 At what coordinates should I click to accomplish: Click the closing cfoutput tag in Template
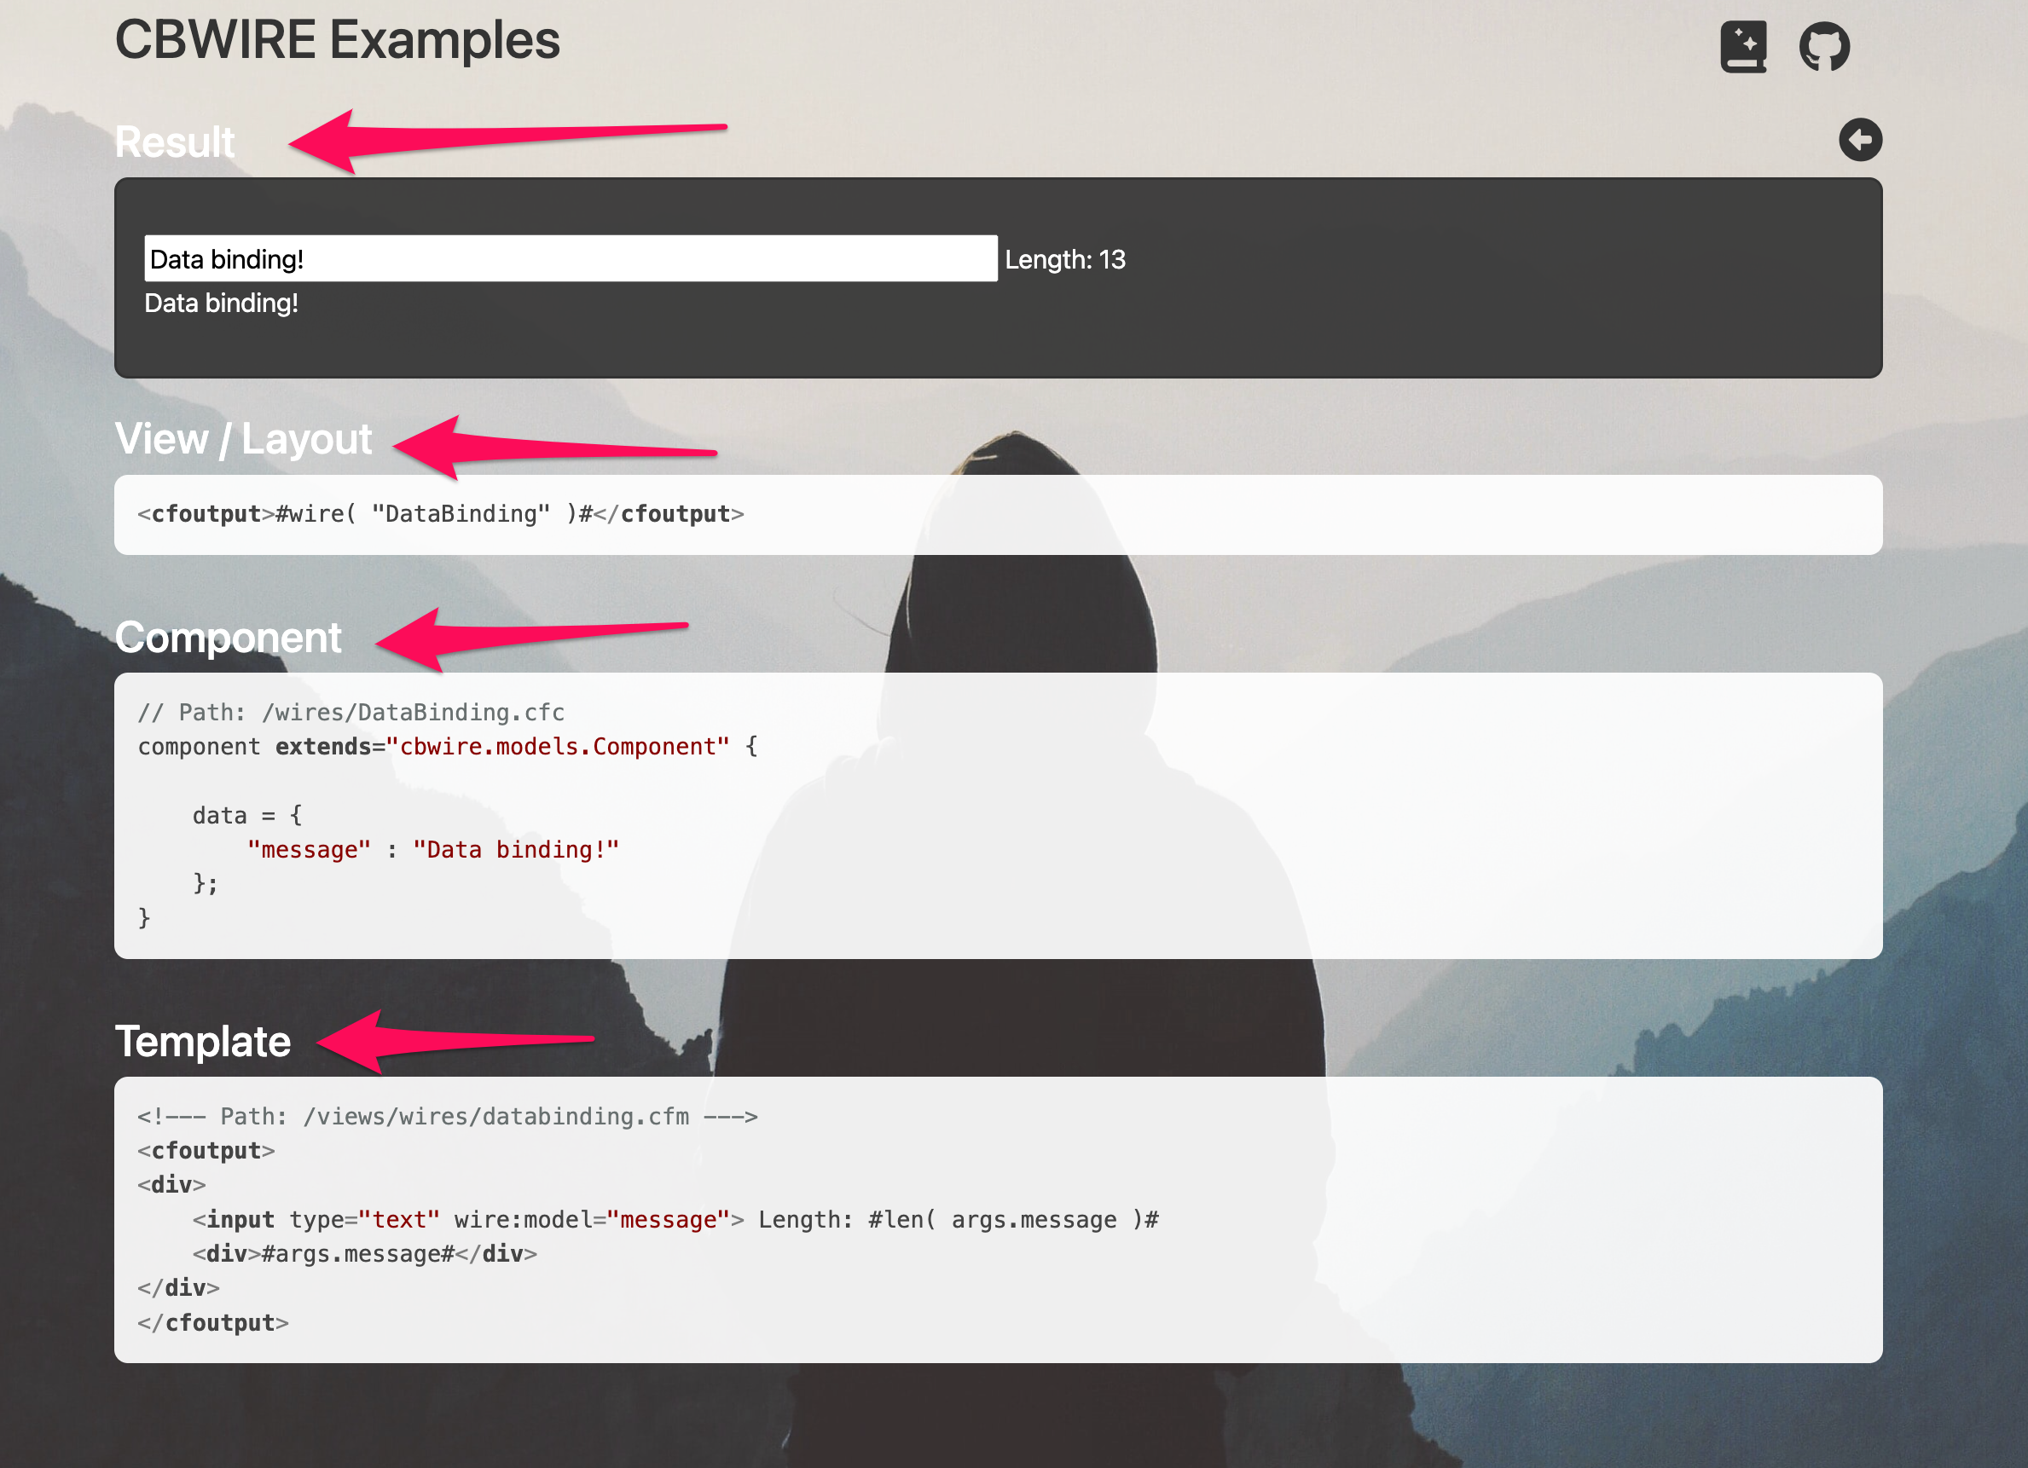pyautogui.click(x=214, y=1322)
